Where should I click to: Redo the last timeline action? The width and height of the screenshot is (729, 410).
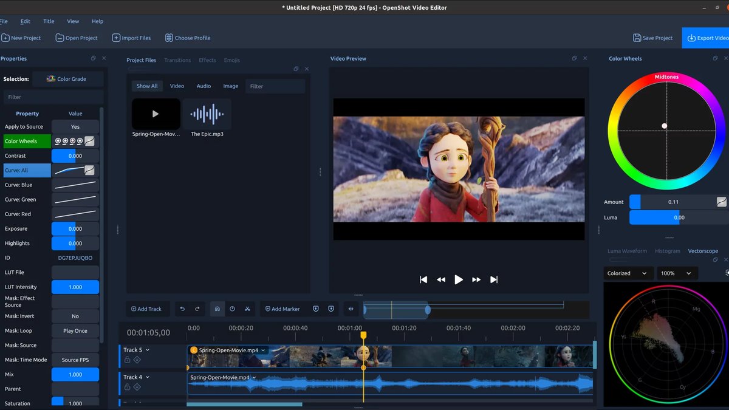click(197, 309)
